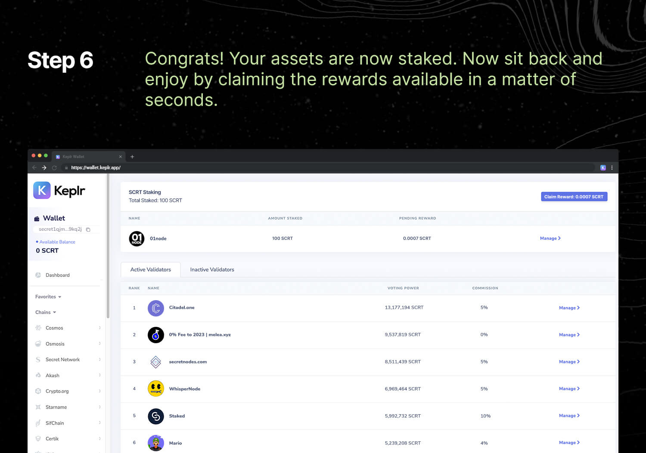The width and height of the screenshot is (646, 453).
Task: Click Claim Reward 0.0007 SCRT button
Action: click(574, 197)
